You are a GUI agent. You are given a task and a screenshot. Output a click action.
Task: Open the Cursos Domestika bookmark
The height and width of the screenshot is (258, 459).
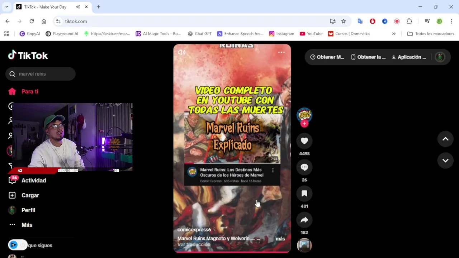click(x=349, y=34)
